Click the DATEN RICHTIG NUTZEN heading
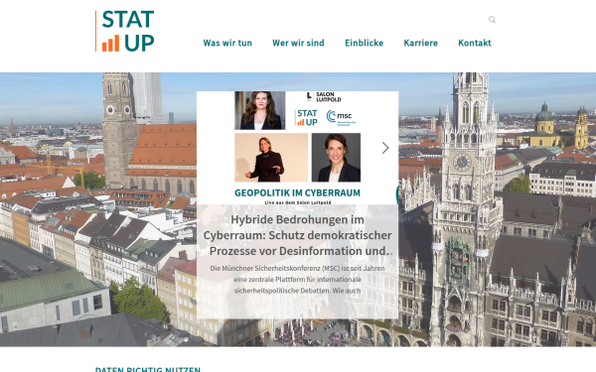Image resolution: width=596 pixels, height=372 pixels. click(x=147, y=369)
